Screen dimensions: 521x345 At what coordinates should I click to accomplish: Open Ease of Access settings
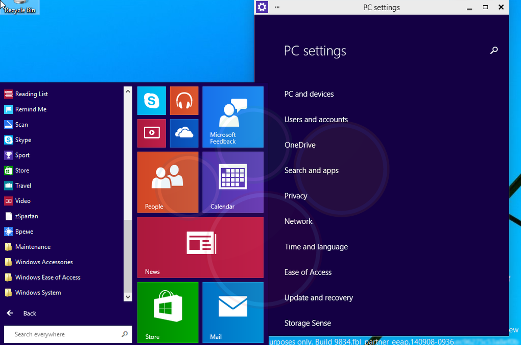(308, 272)
